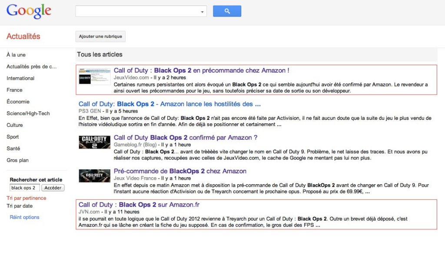The image size is (445, 258).
Task: Open 'Pré-commande de BlackOps 2 chez Amazon' headline
Action: click(180, 171)
